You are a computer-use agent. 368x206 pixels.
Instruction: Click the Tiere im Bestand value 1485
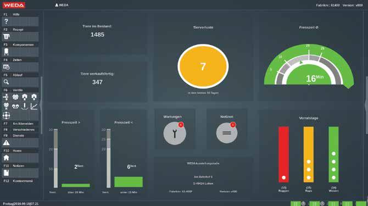(97, 35)
